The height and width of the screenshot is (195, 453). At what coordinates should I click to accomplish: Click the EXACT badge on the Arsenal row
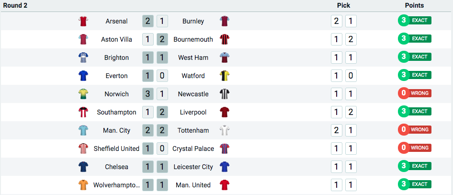pyautogui.click(x=415, y=21)
